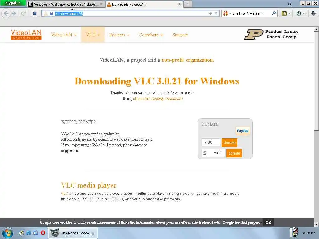Viewport: 319px width, 239px height.
Task: Go to the browser home page
Action: click(35, 13)
